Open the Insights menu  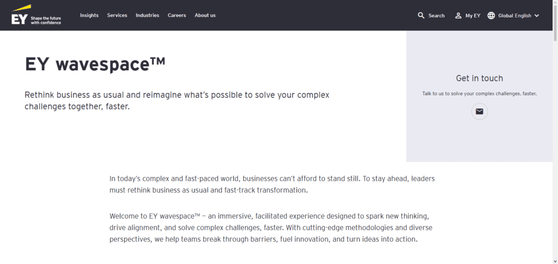coord(89,15)
